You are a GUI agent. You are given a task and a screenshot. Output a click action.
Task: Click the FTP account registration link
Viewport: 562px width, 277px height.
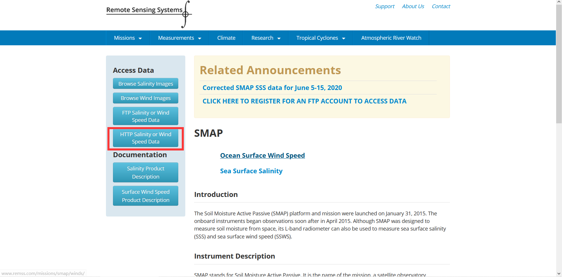click(304, 101)
